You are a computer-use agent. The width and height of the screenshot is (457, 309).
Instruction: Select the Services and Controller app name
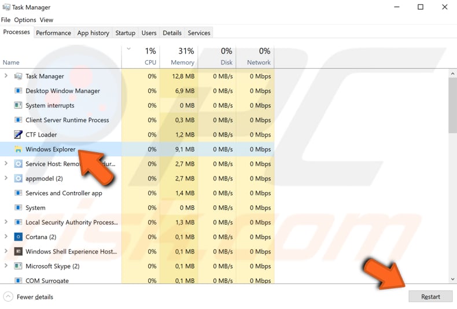64,193
